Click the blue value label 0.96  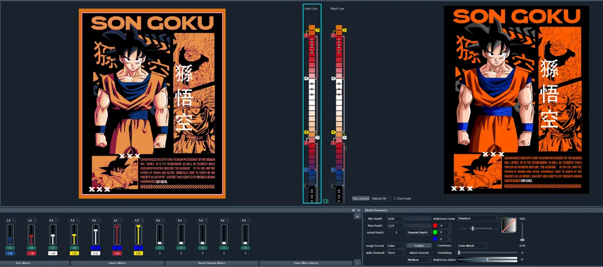[x=10, y=253]
